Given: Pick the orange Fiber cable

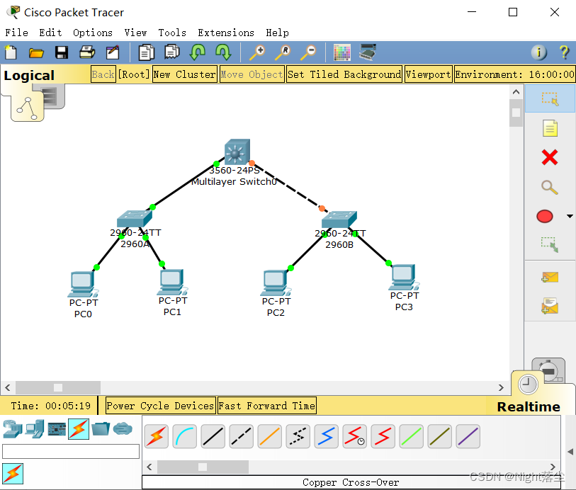Looking at the screenshot, I should pos(270,436).
